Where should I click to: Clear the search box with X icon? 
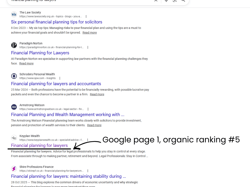pyautogui.click(x=156, y=1)
